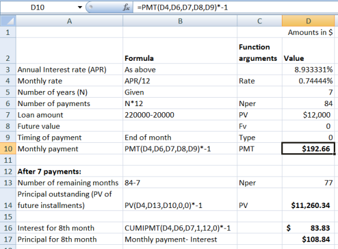Select row 13 header

8,183
